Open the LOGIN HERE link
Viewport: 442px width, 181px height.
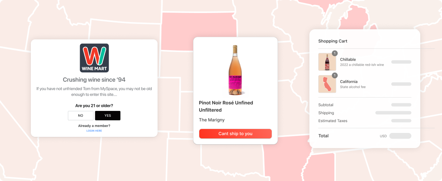[94, 131]
